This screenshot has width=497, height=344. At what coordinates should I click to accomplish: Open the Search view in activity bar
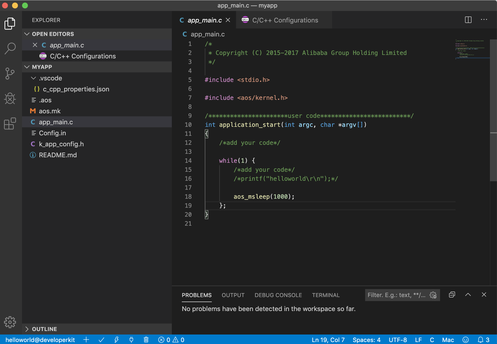click(10, 48)
